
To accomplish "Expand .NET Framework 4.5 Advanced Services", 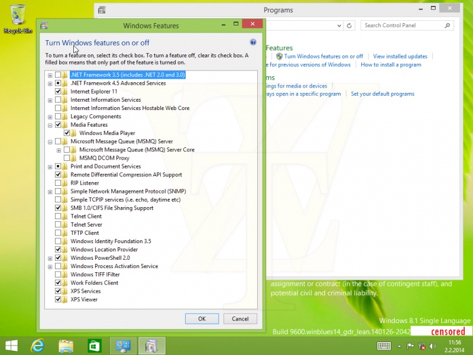I will [50, 83].
